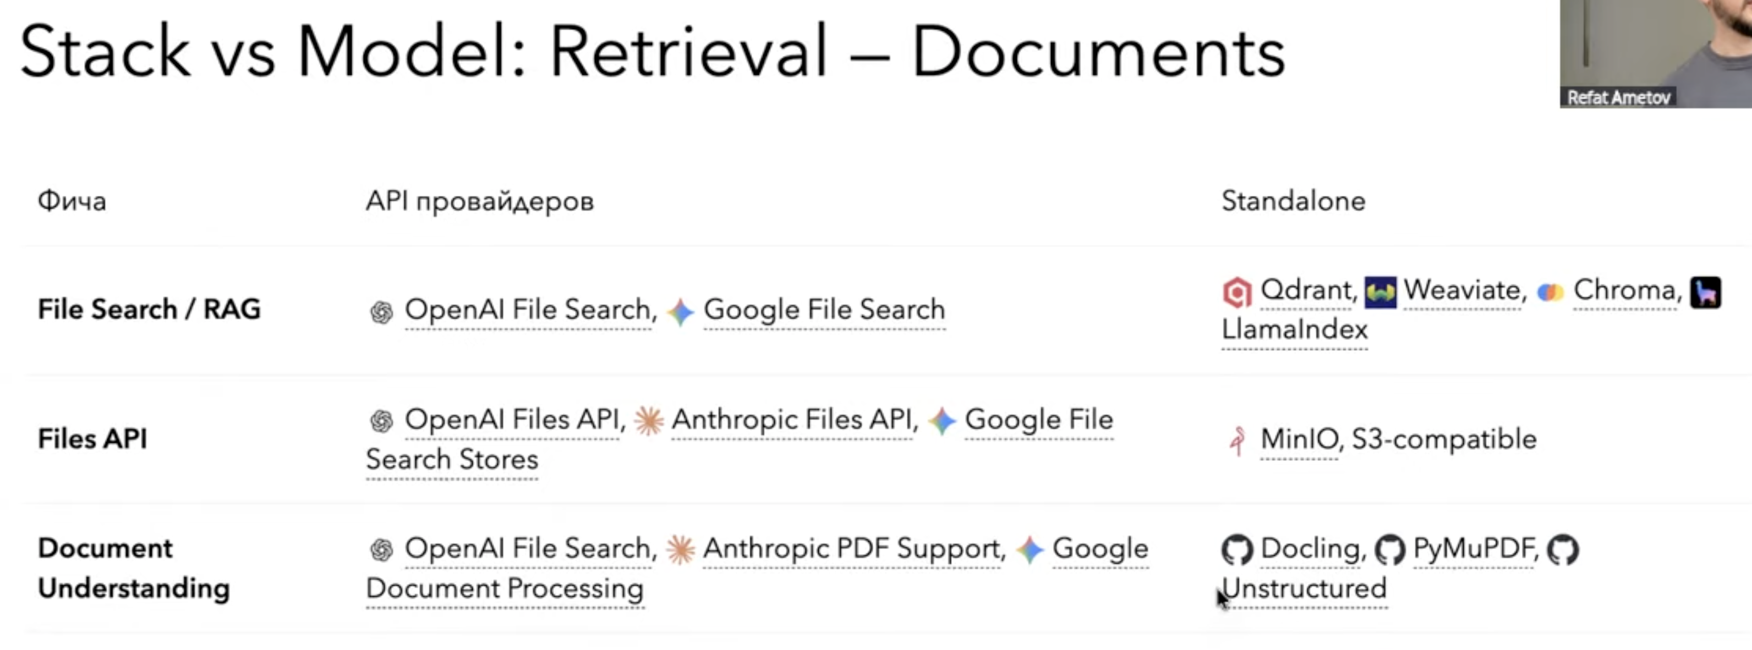The height and width of the screenshot is (650, 1752).
Task: Open the Google File Search Stores link
Action: 452,460
